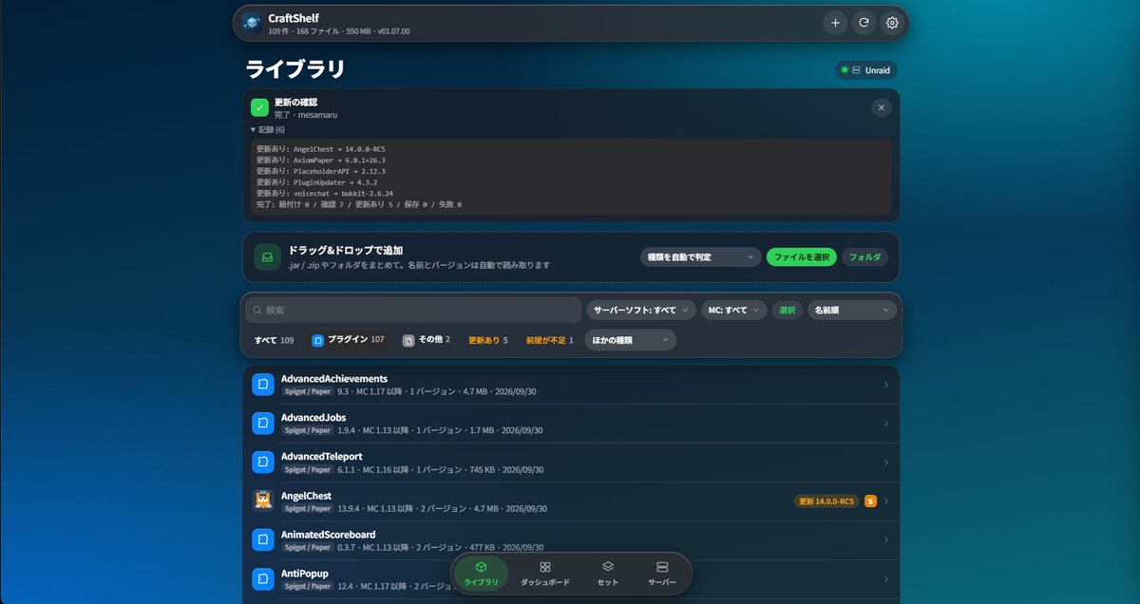Open the サーバーソフト: すべて dropdown
The height and width of the screenshot is (604, 1140).
pyautogui.click(x=641, y=310)
